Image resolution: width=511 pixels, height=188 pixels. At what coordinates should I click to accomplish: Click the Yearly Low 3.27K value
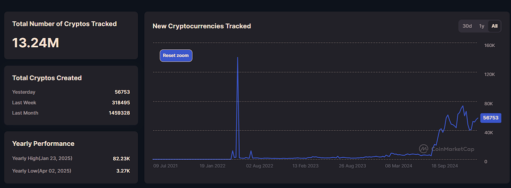[x=123, y=171]
